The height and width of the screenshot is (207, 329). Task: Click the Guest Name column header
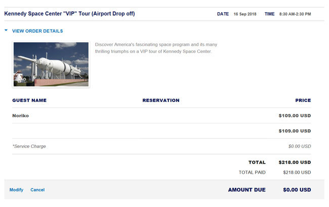[x=29, y=100]
